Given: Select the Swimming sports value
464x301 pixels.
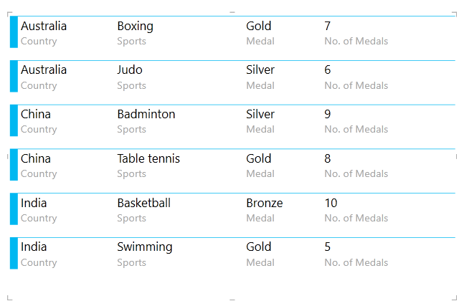Looking at the screenshot, I should click(x=145, y=247).
